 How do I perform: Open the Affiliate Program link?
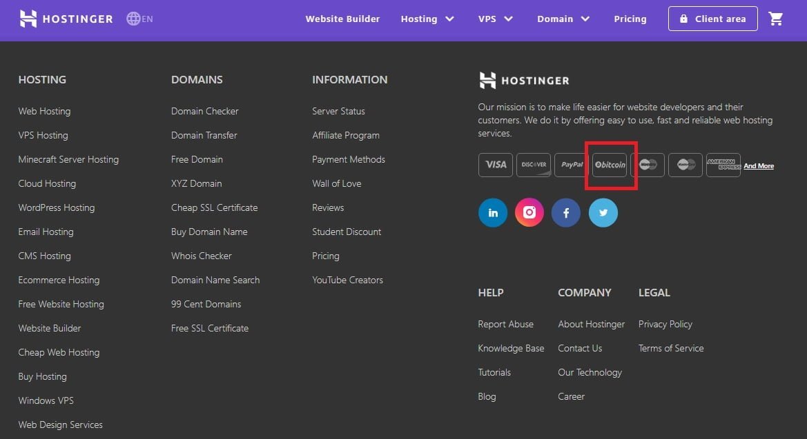[x=345, y=135]
